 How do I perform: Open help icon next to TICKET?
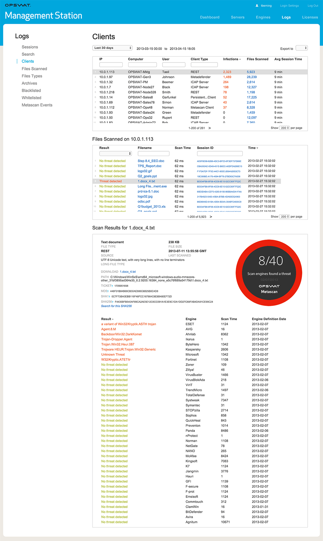112,286
